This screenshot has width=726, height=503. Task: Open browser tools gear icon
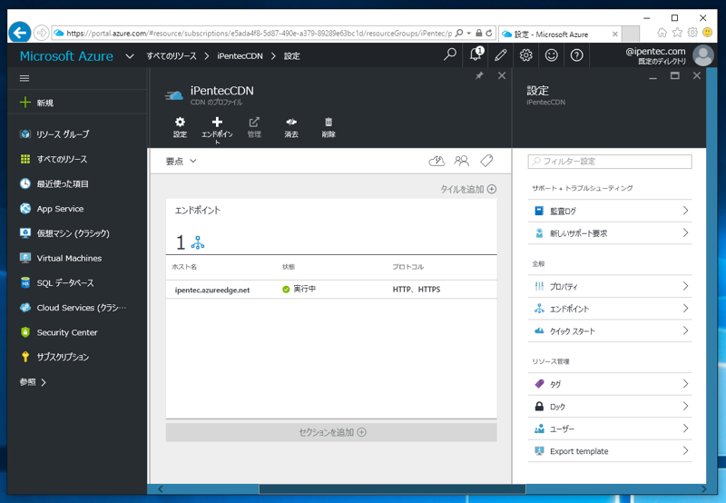(x=692, y=33)
